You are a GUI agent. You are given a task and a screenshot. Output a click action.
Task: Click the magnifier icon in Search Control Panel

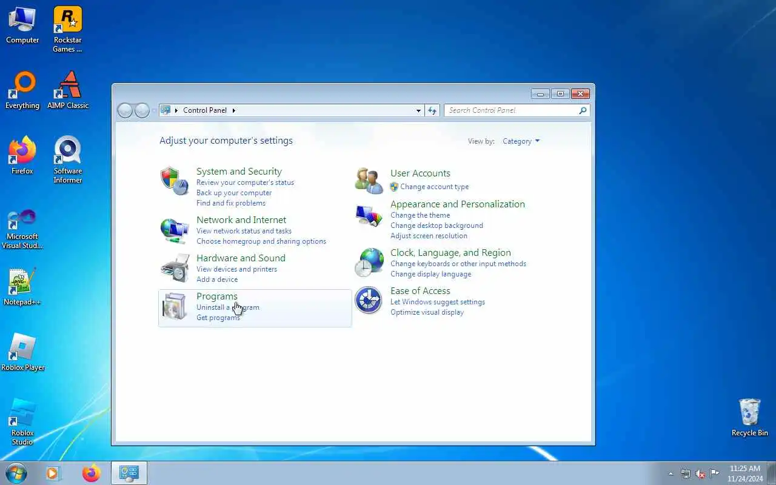pos(583,110)
